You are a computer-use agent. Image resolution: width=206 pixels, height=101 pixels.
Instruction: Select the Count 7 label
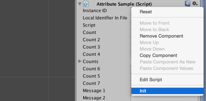pos(91,83)
